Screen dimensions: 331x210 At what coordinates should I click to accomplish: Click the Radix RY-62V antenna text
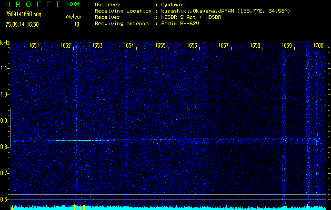(180, 24)
